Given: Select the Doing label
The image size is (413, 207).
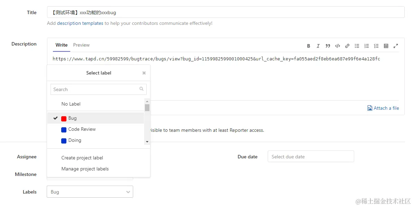Looking at the screenshot, I should pyautogui.click(x=95, y=140).
